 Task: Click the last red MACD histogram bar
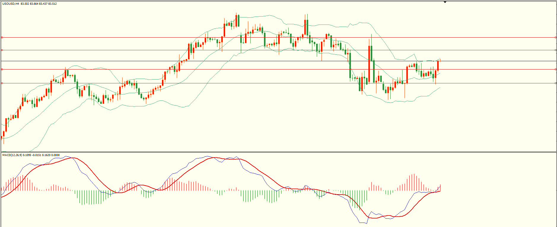click(440, 188)
